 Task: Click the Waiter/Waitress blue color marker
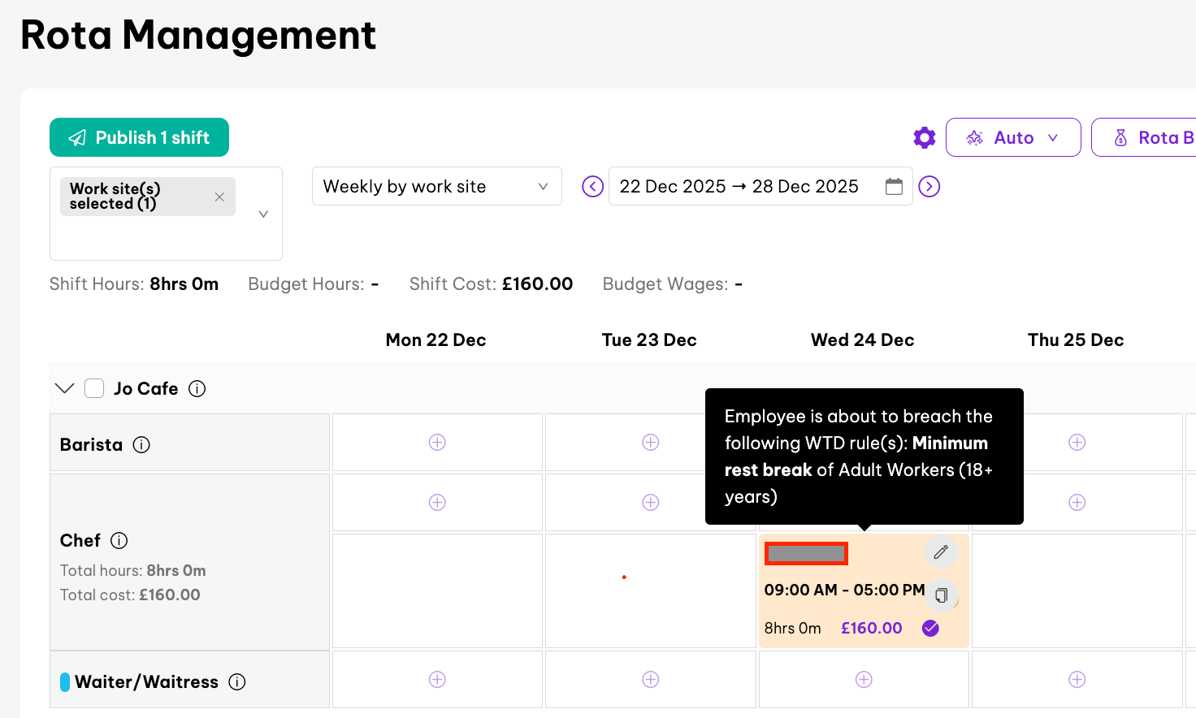point(65,682)
